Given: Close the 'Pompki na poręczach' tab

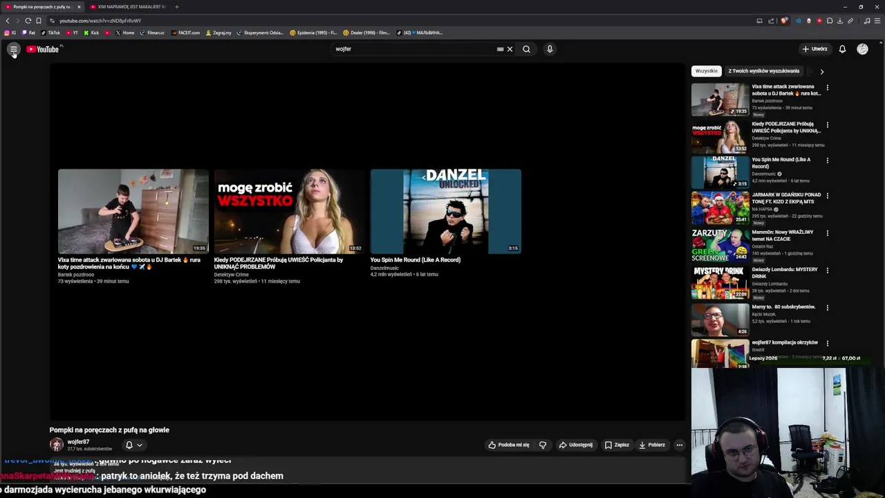Looking at the screenshot, I should tap(79, 7).
